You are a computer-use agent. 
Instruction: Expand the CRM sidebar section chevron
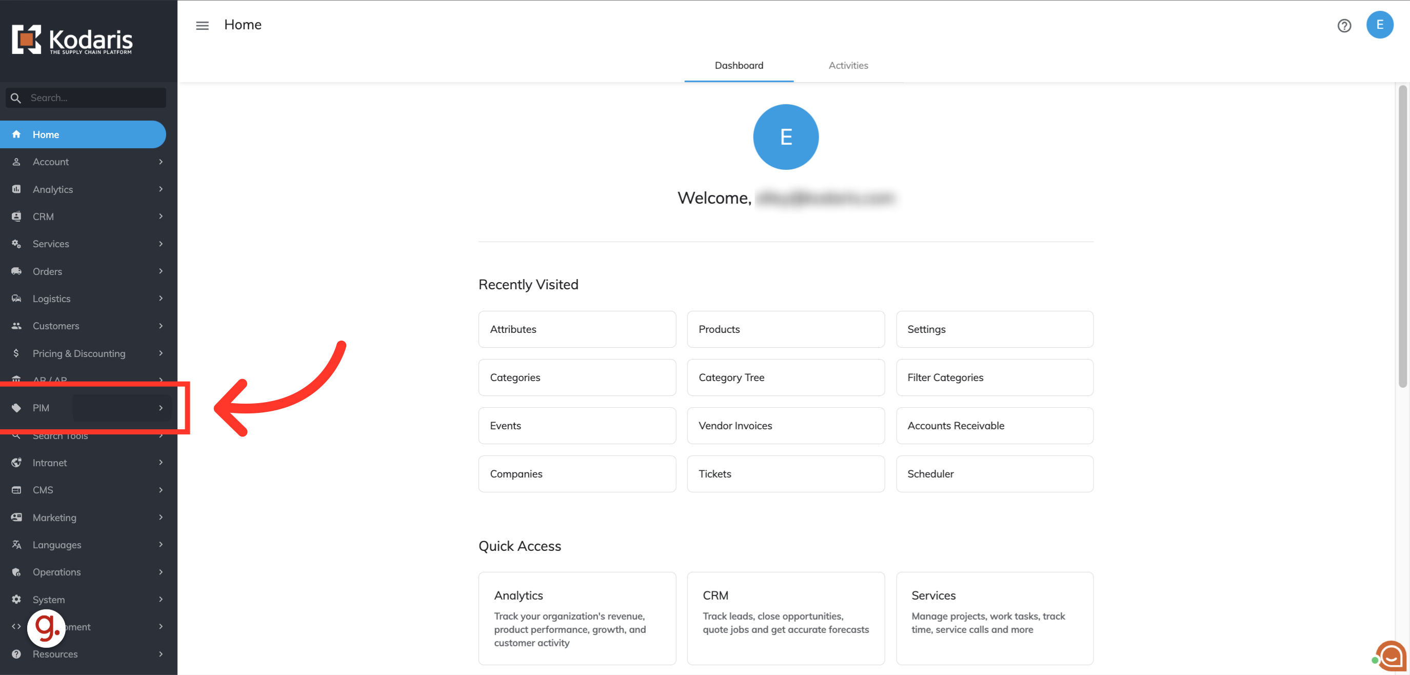click(161, 216)
